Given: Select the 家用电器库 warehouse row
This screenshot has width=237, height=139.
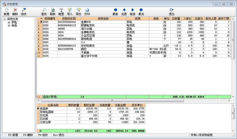Looking at the screenshot, I should (x=49, y=112).
